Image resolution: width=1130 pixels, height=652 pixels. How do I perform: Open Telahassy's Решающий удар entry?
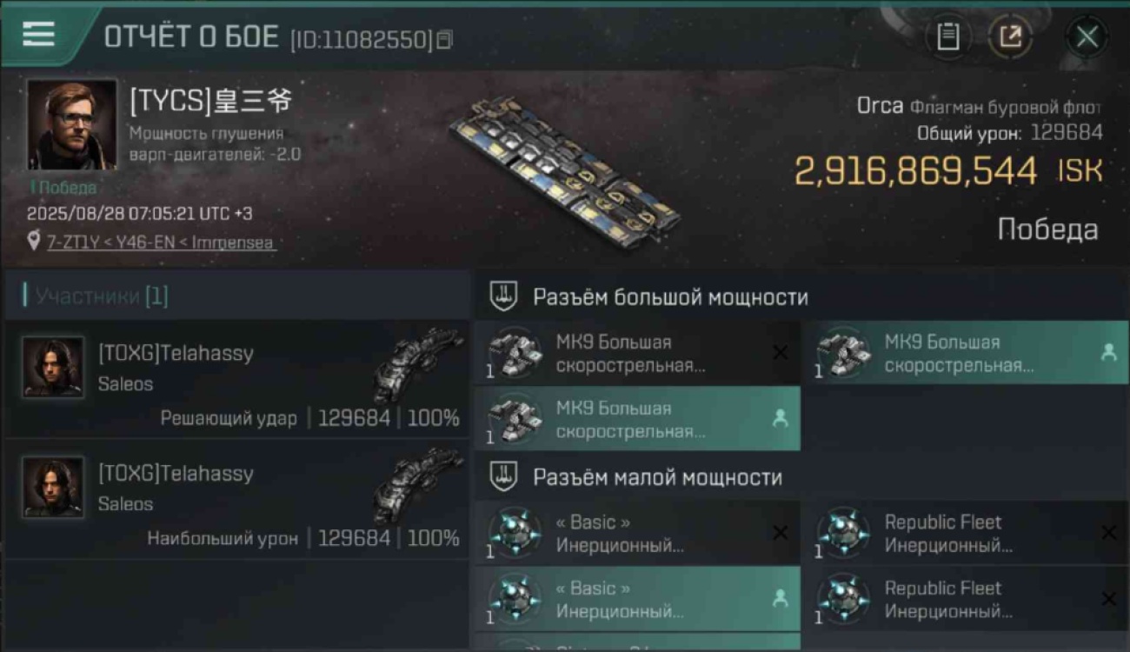click(x=236, y=378)
